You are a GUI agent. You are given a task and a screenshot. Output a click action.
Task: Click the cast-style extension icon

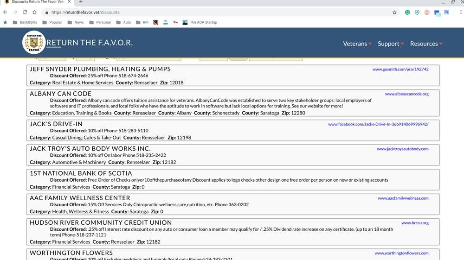pos(446,13)
